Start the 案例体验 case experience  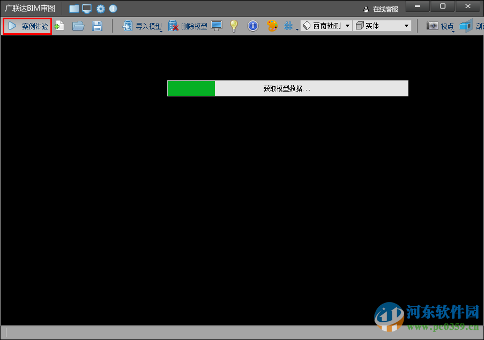click(27, 25)
